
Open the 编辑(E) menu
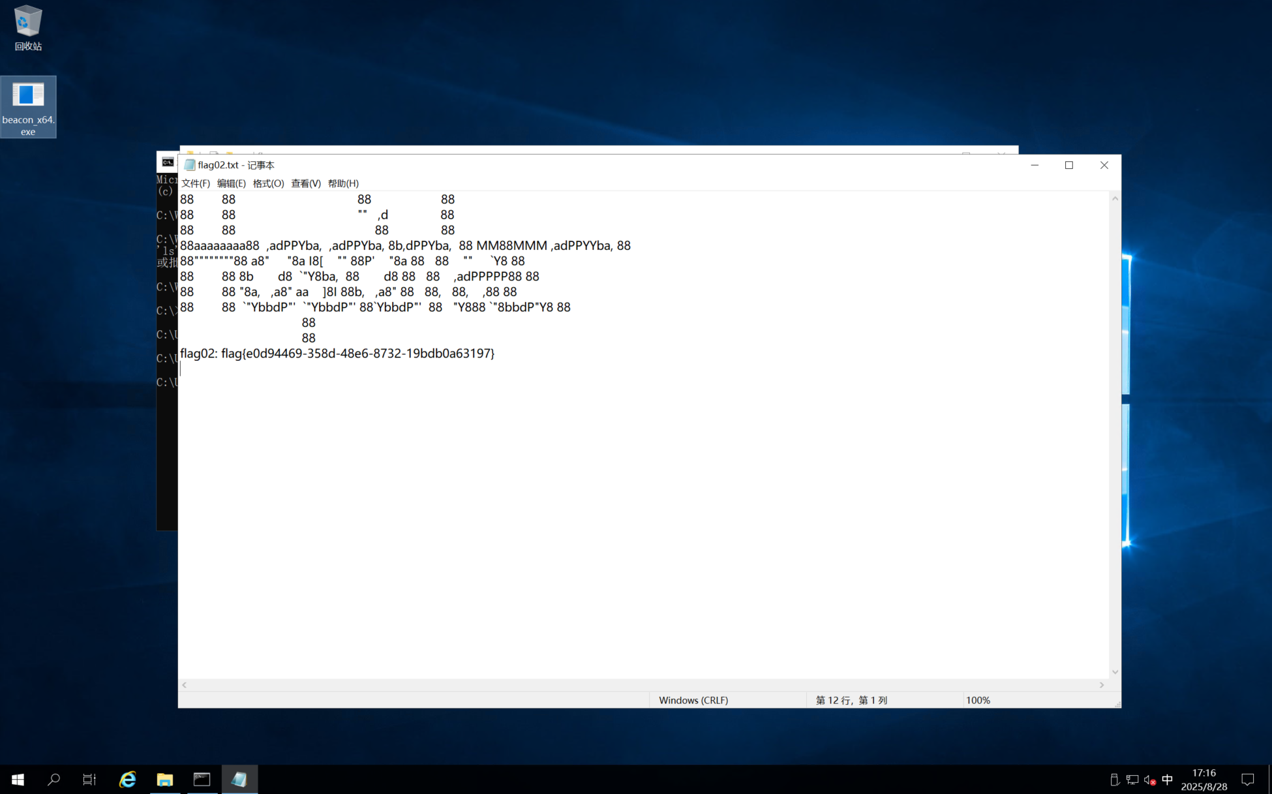(231, 183)
